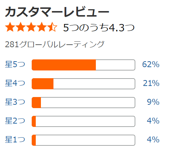This screenshot has width=174, height=152.
Task: Click the 星1つ link
Action: [x=15, y=139]
